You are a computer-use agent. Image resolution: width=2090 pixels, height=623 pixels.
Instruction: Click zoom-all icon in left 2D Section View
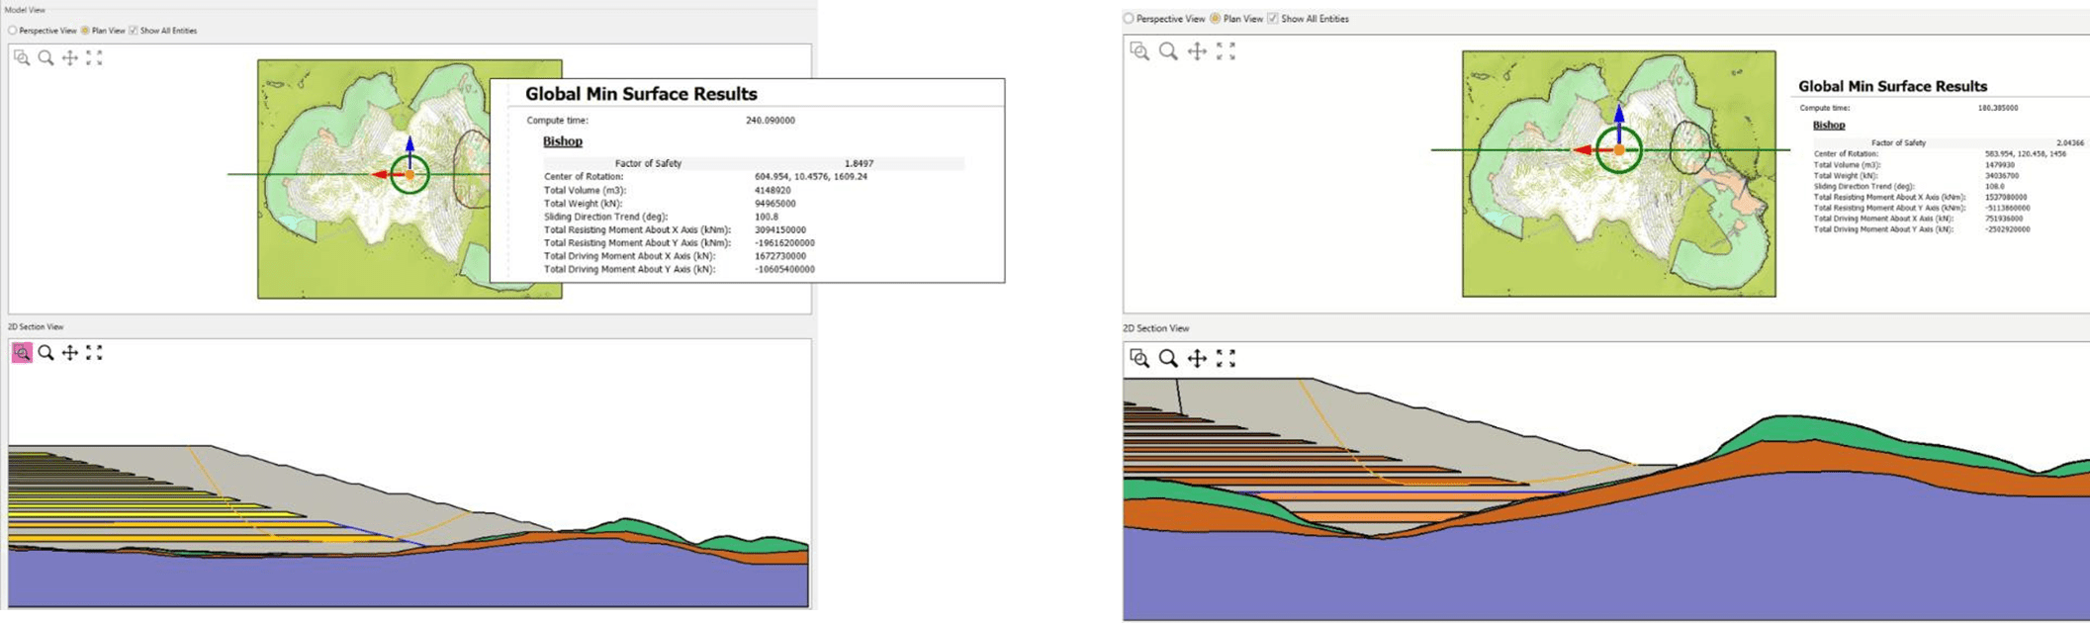(x=94, y=353)
